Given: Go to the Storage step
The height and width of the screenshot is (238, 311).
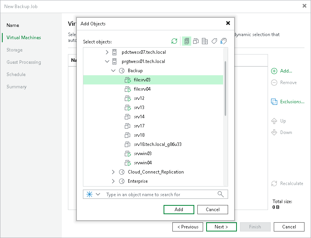Looking at the screenshot, I should 14,50.
